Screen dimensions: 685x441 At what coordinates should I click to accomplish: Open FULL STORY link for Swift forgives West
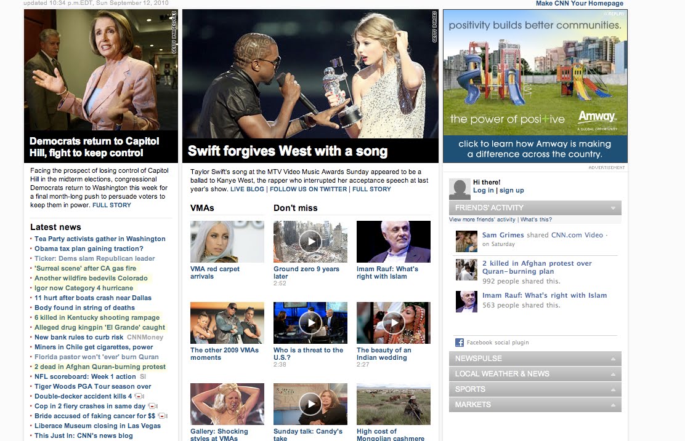point(371,189)
